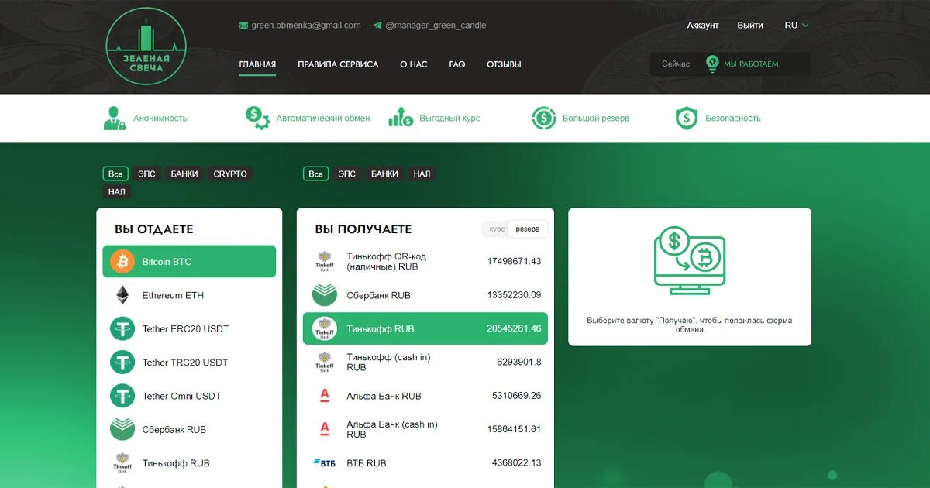
Task: Click the Автоматический обмен gear-dollar icon
Action: point(257,118)
